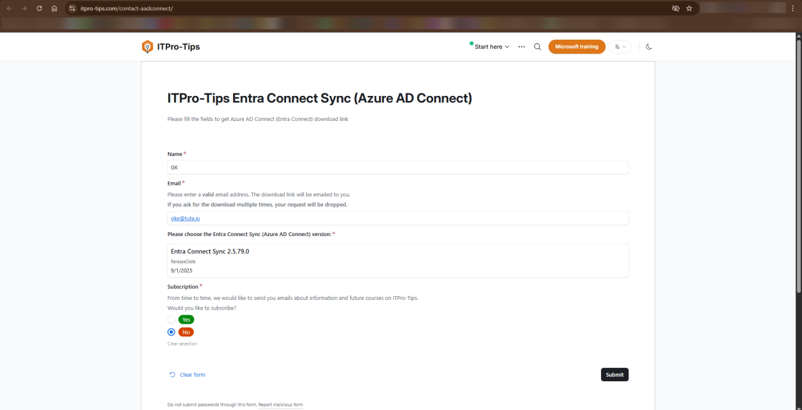Click the Email input field
The image size is (802, 410).
(x=398, y=218)
